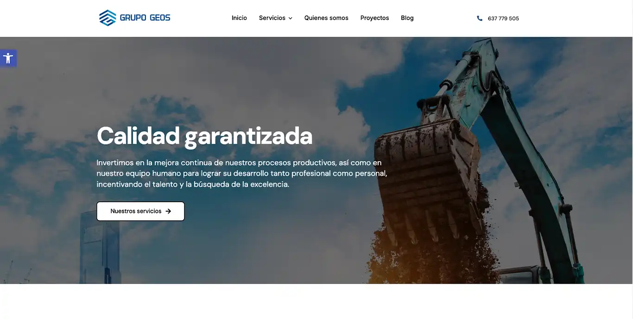
Task: Navigate to Quienes somos
Action: pyautogui.click(x=326, y=18)
